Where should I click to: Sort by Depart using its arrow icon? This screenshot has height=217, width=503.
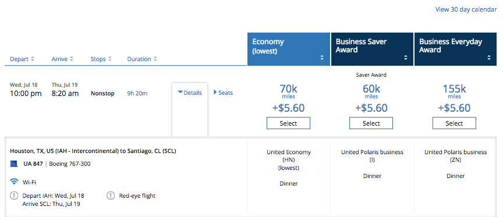pyautogui.click(x=33, y=59)
